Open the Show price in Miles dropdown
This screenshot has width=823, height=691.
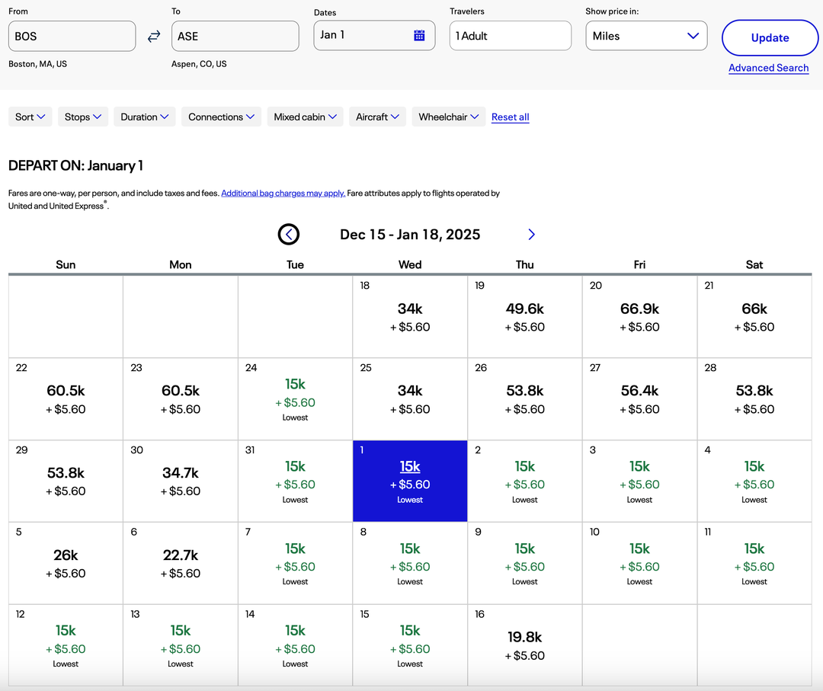click(646, 35)
